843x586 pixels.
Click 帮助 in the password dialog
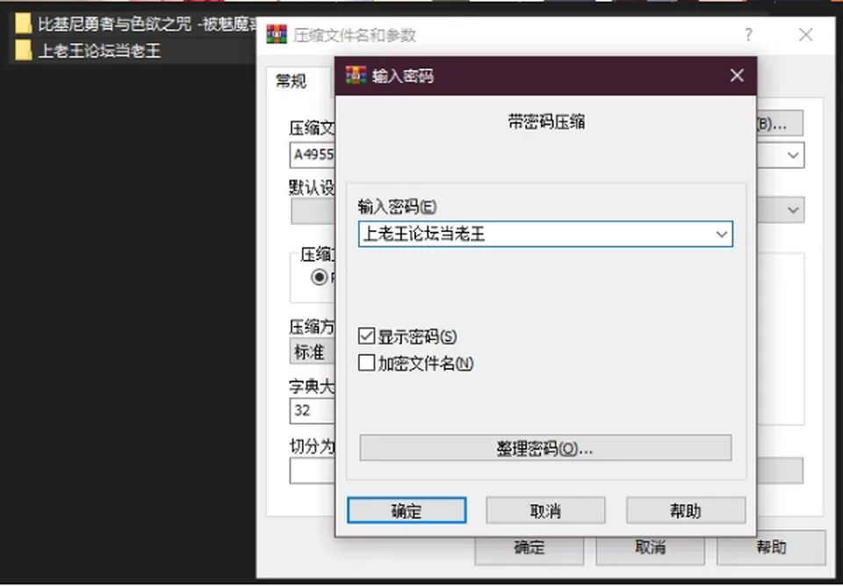coord(686,510)
